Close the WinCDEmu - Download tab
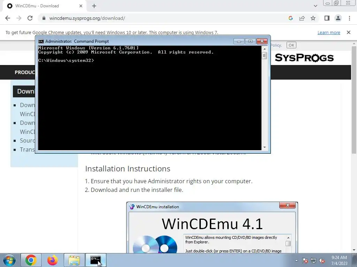The image size is (357, 267). pyautogui.click(x=81, y=6)
